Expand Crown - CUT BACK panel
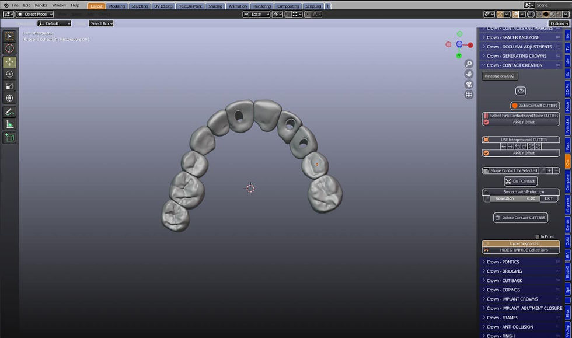This screenshot has width=572, height=338. pos(522,280)
